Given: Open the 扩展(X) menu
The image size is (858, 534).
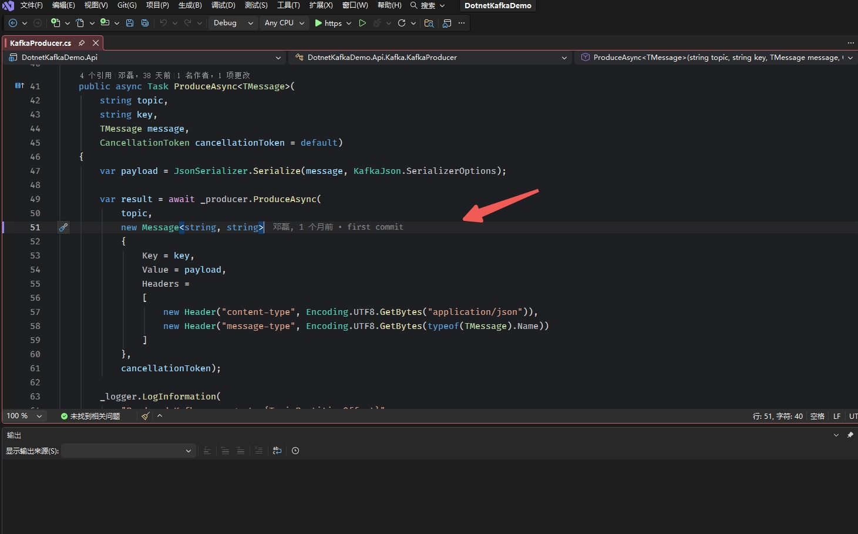Looking at the screenshot, I should [x=321, y=5].
